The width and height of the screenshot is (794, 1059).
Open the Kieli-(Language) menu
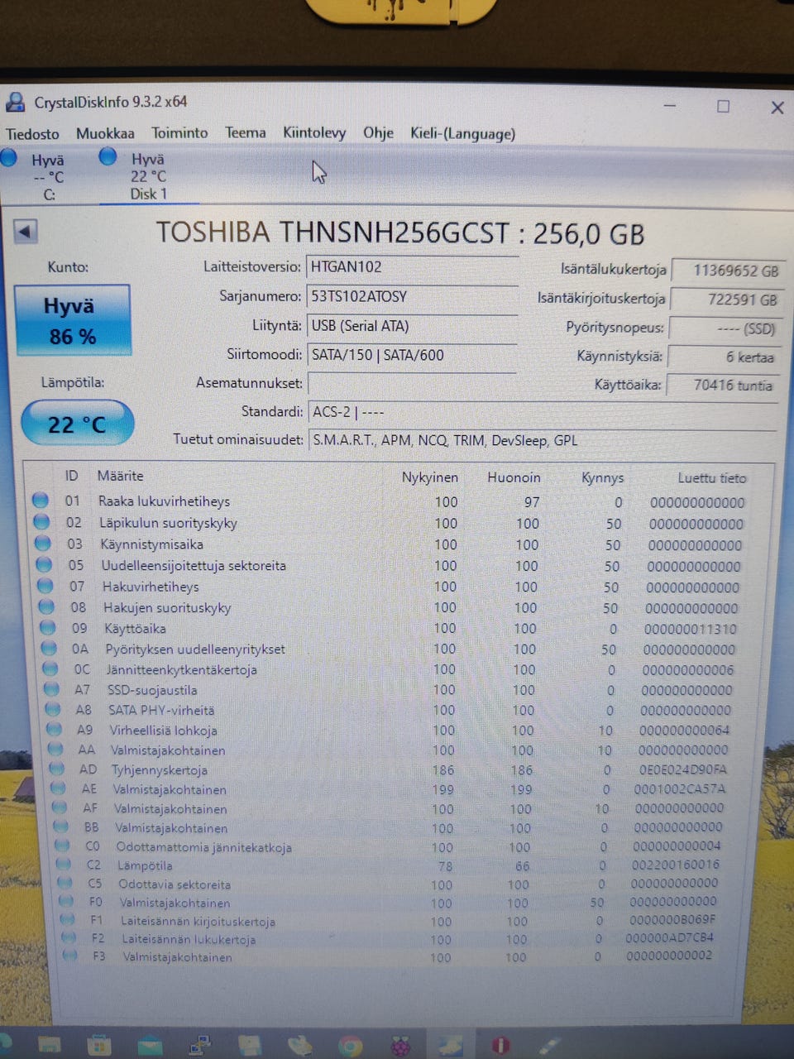tap(462, 133)
